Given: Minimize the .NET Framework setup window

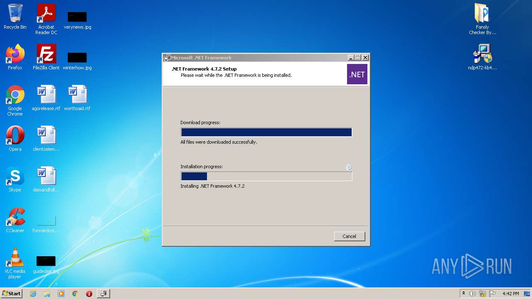Looking at the screenshot, I should (x=351, y=58).
